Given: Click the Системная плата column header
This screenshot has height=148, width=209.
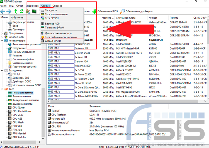Looking at the screenshot, I should 131,18.
